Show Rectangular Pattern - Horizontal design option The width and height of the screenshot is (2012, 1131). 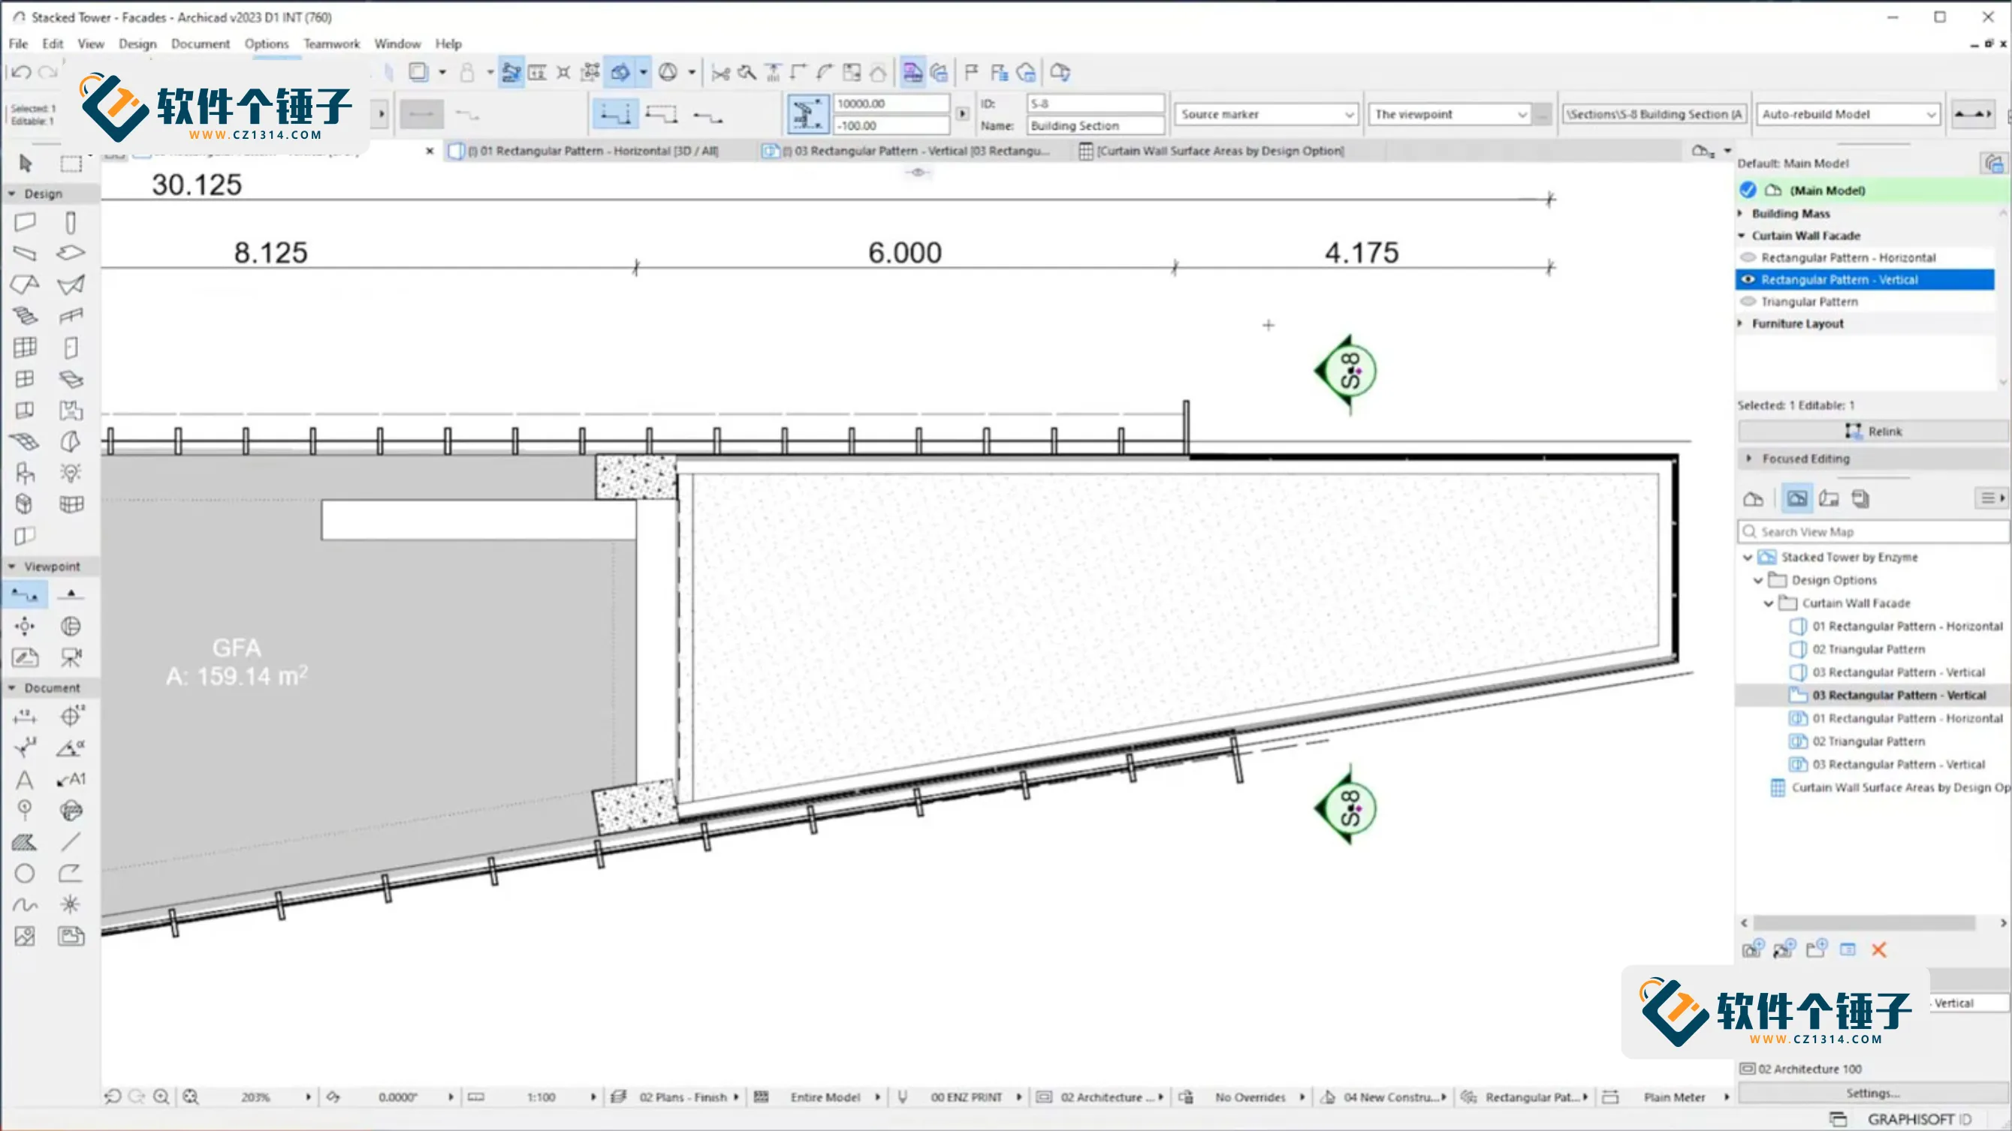[1748, 257]
